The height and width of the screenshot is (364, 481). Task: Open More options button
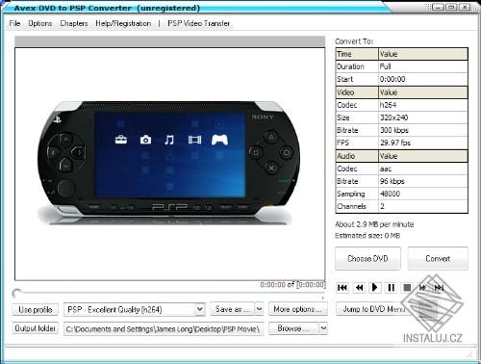pyautogui.click(x=297, y=309)
